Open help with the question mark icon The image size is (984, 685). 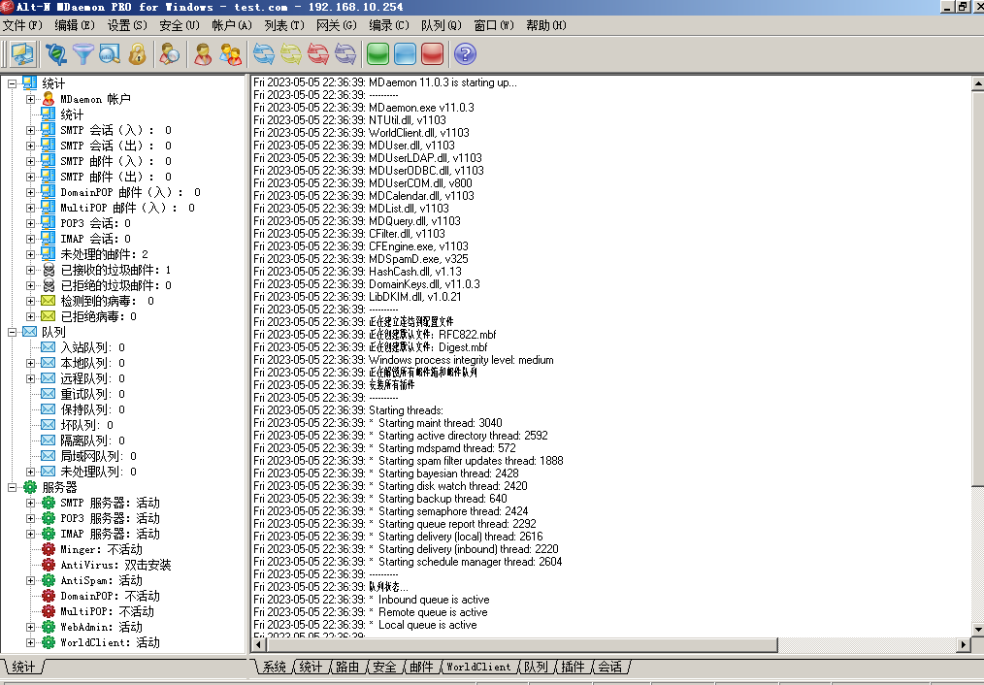point(465,54)
